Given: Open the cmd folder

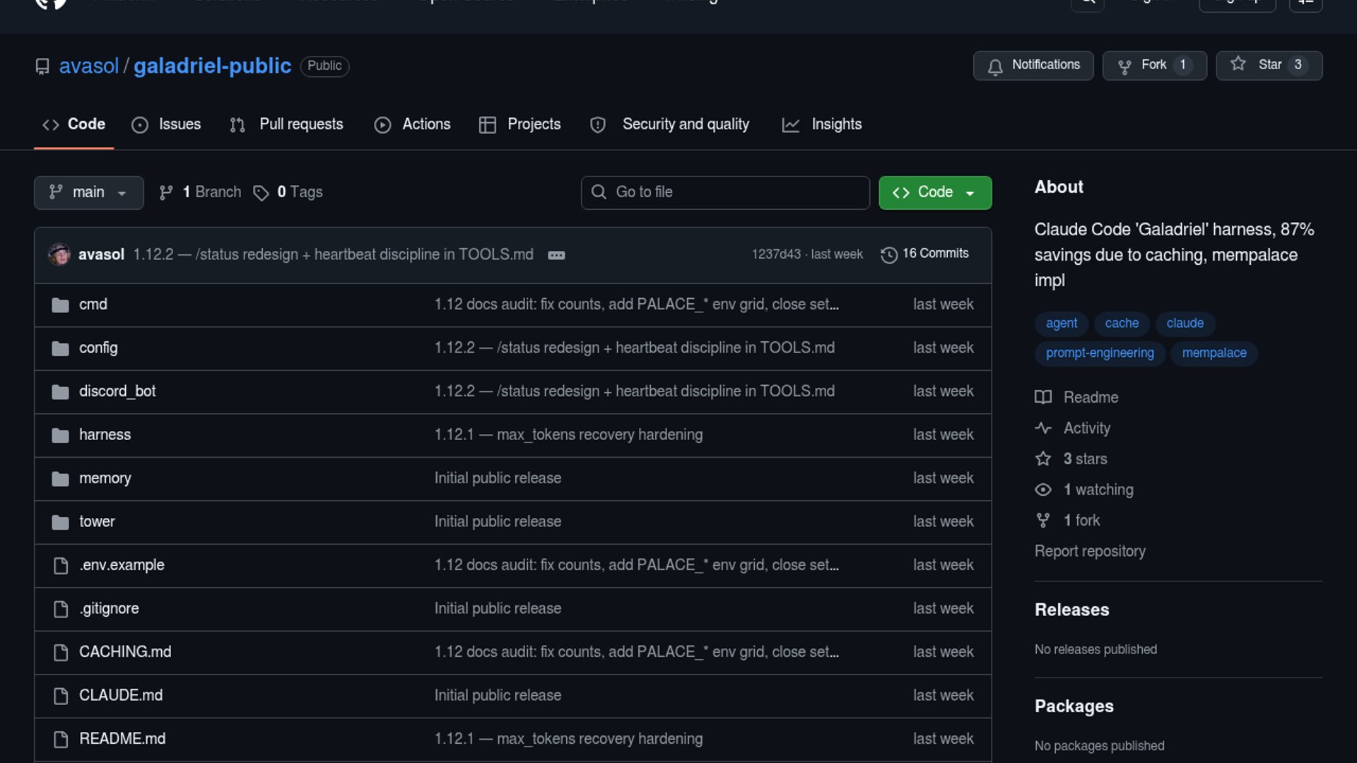Looking at the screenshot, I should tap(93, 304).
